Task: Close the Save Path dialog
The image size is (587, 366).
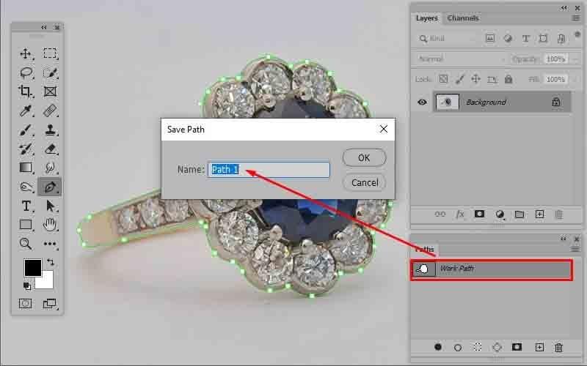Action: (383, 130)
